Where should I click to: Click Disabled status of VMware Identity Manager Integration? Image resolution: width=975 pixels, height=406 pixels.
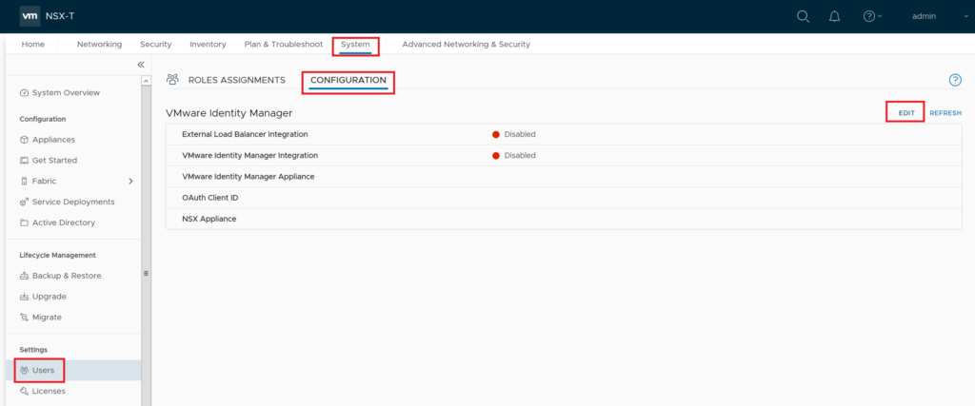click(520, 155)
